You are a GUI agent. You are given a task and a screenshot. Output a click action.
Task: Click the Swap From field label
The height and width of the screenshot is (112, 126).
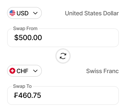(x=25, y=29)
